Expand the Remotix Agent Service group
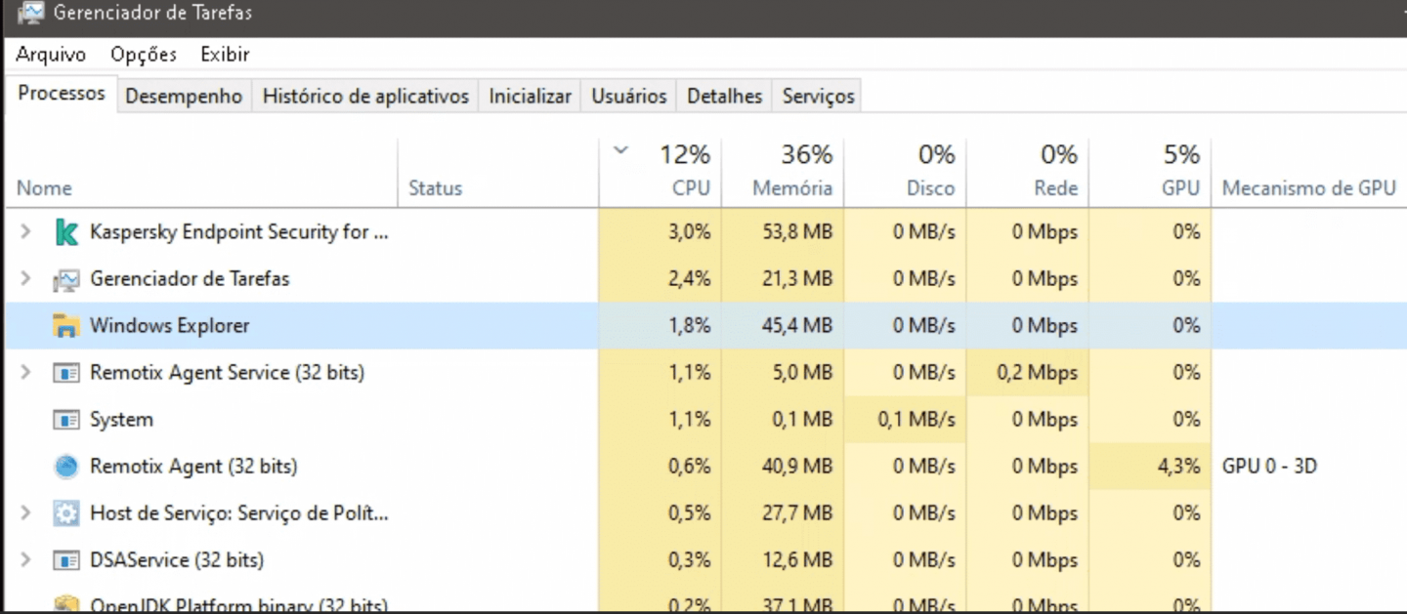The width and height of the screenshot is (1407, 614). [26, 373]
